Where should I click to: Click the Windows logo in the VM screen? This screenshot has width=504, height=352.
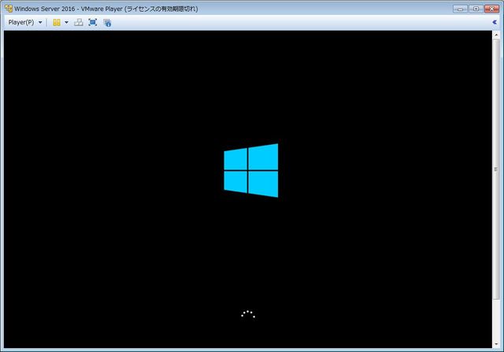(x=251, y=170)
